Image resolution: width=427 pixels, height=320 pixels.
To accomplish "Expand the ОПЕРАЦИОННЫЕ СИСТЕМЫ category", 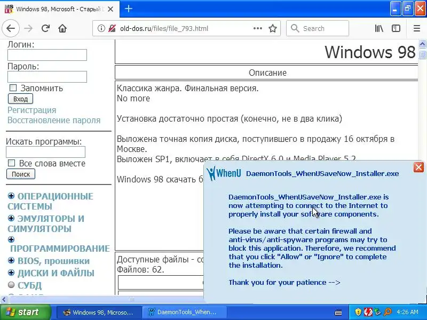I will (11, 196).
